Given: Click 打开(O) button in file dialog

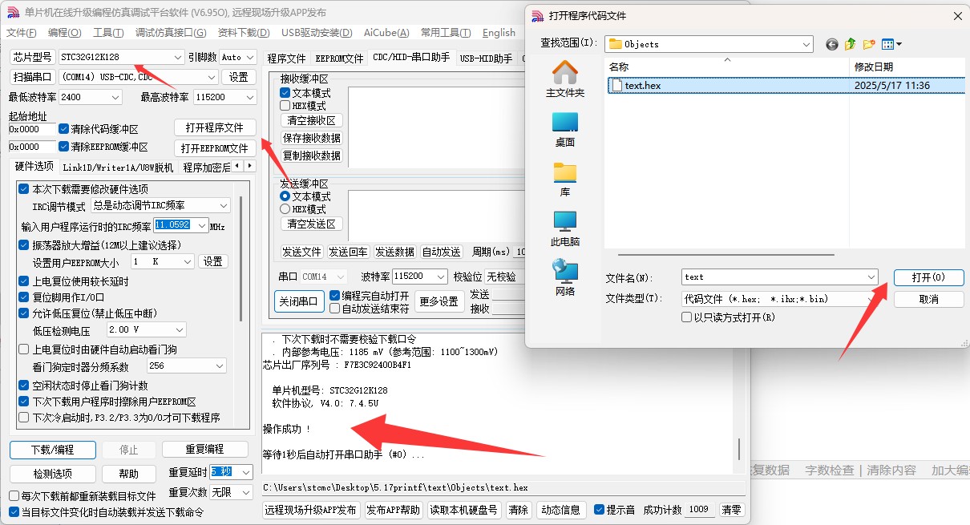Looking at the screenshot, I should [x=928, y=277].
